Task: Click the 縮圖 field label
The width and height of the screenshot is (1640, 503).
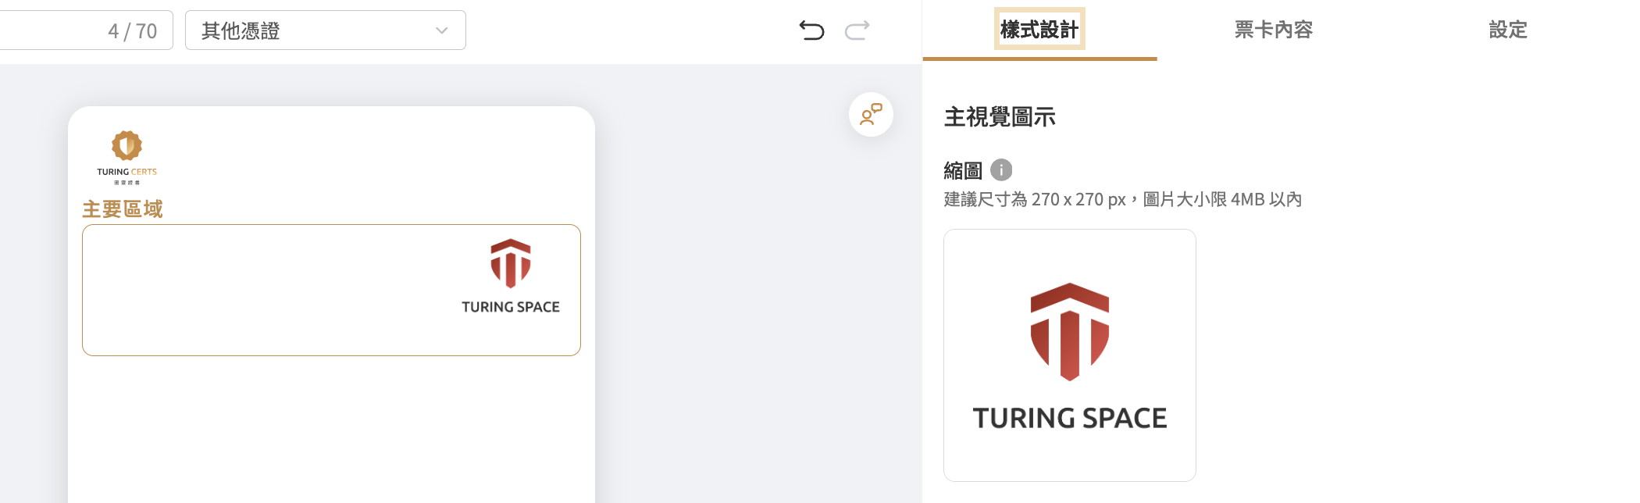Action: [x=962, y=170]
